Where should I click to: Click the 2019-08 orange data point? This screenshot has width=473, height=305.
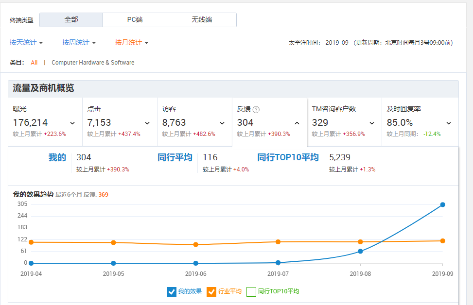point(360,242)
